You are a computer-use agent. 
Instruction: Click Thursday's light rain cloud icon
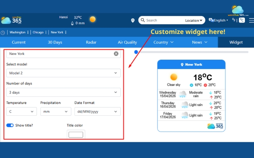[x=185, y=105]
